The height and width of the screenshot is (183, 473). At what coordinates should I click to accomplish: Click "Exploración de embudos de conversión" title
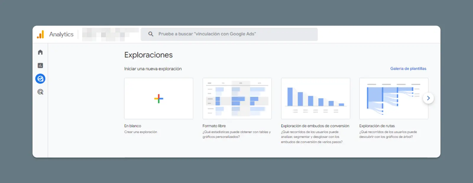pyautogui.click(x=315, y=126)
